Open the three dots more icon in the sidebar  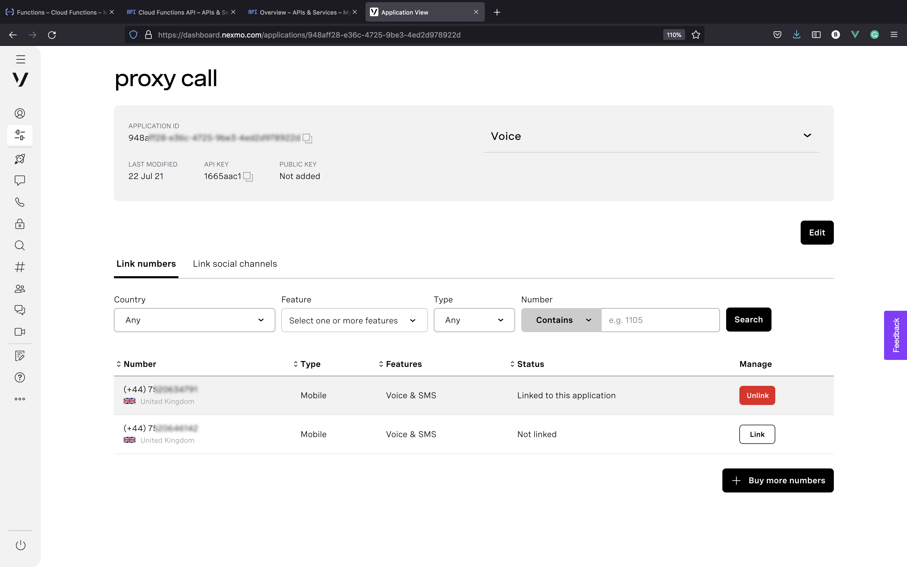point(20,399)
